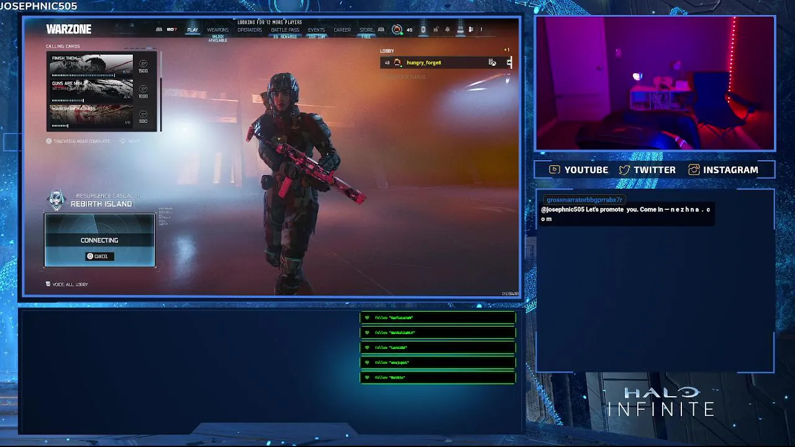Viewport: 795px width, 447px height.
Task: Click the CONNECTING status panel
Action: point(99,240)
